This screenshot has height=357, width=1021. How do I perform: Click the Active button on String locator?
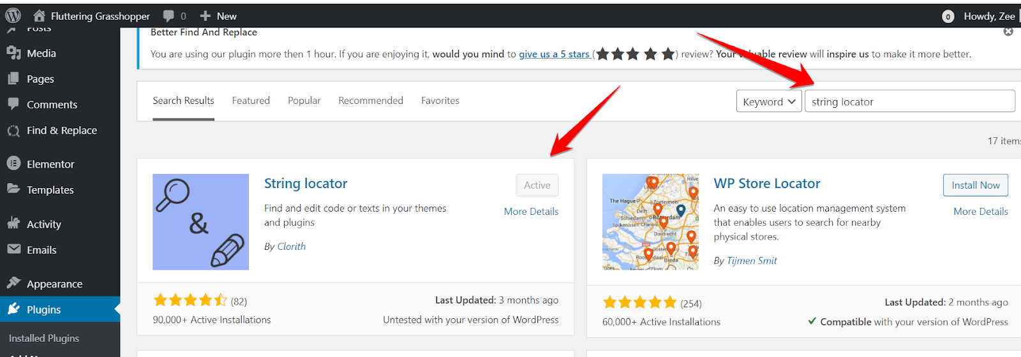(x=537, y=185)
